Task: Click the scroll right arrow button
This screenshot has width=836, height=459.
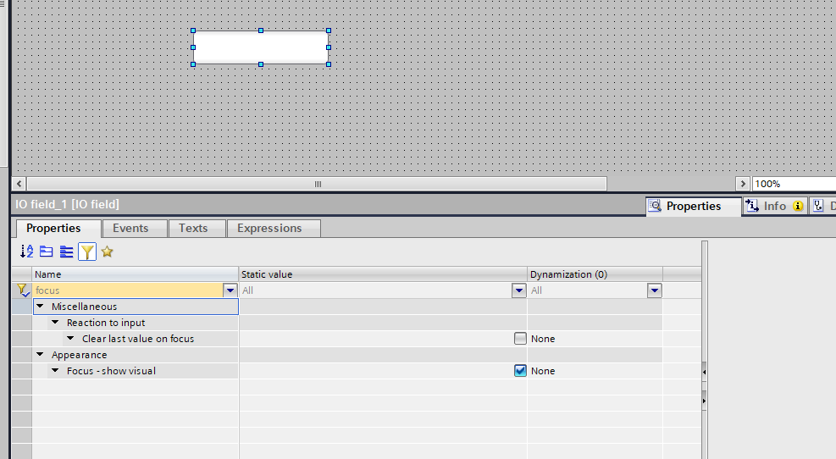Action: [x=743, y=184]
